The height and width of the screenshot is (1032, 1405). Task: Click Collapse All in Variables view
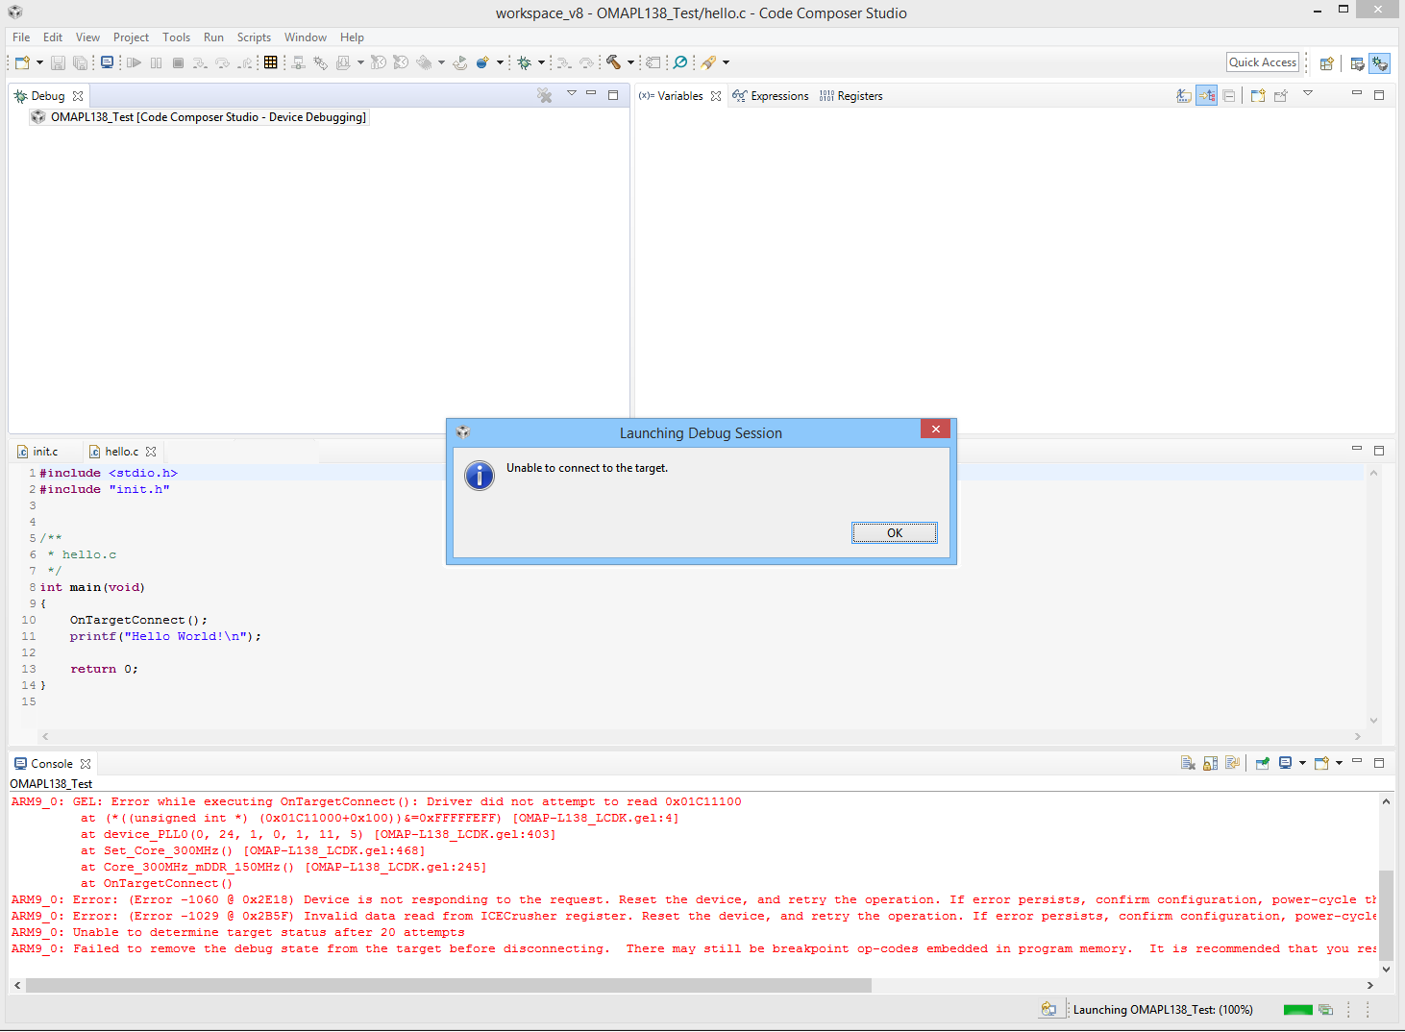point(1228,96)
